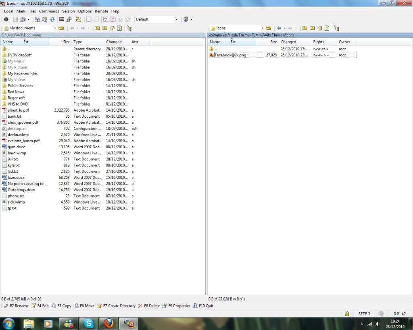
Task: Open remote folder browse icon beside Icons
Action: coord(268,28)
